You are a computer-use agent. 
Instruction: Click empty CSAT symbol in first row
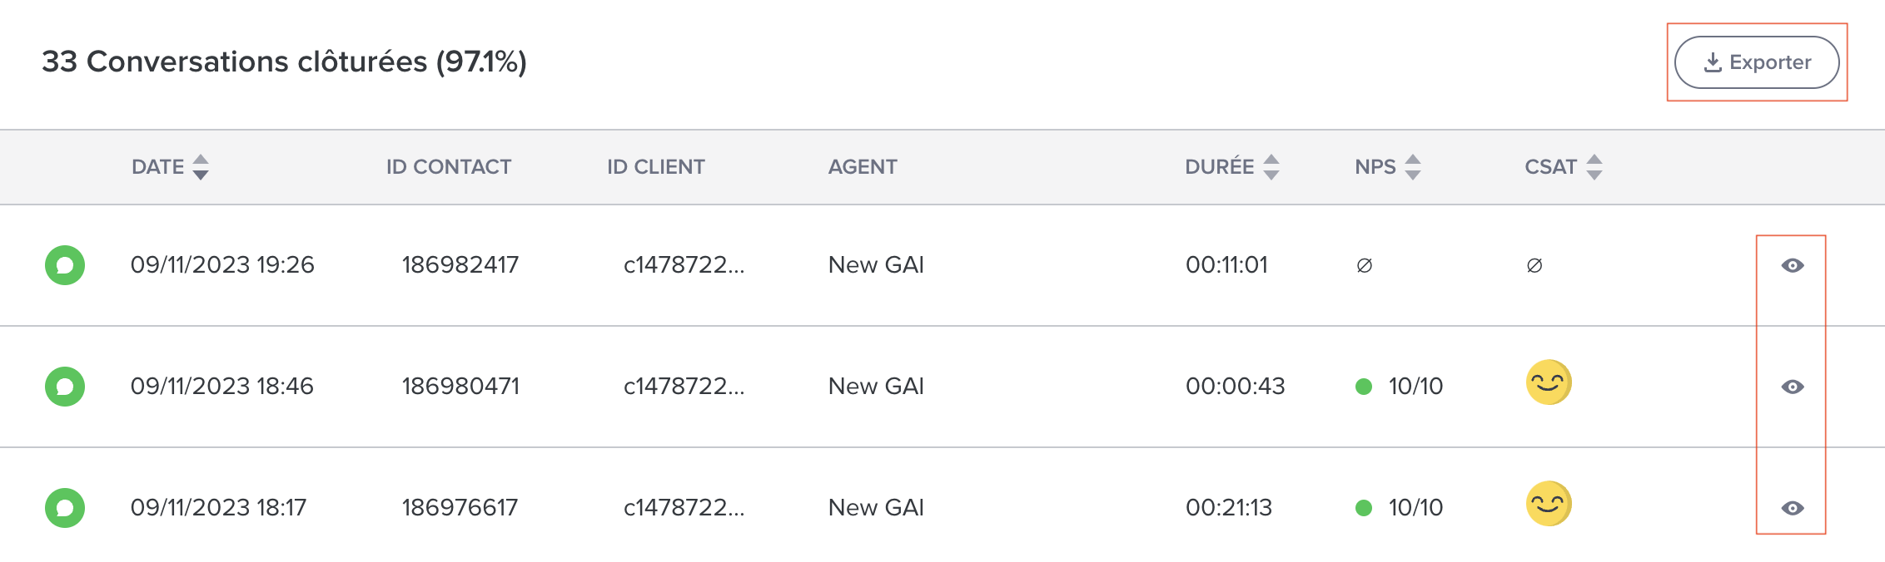point(1534,265)
